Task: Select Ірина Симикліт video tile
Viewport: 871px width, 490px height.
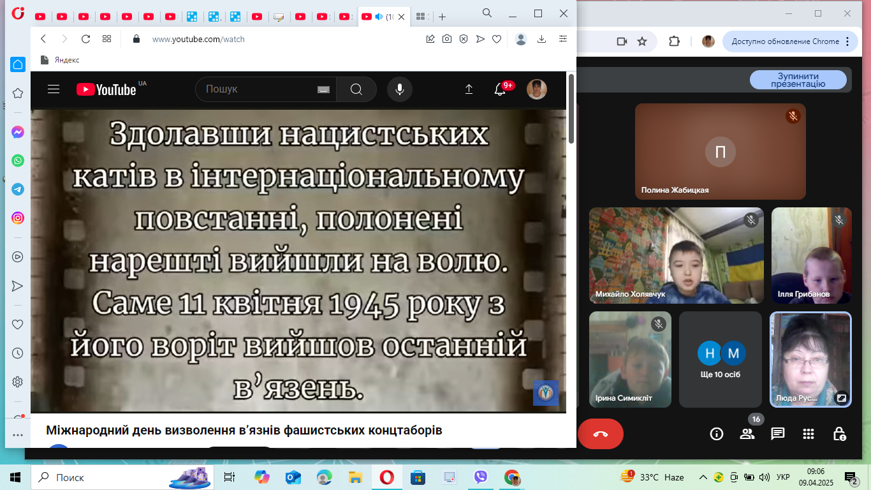Action: pos(630,359)
